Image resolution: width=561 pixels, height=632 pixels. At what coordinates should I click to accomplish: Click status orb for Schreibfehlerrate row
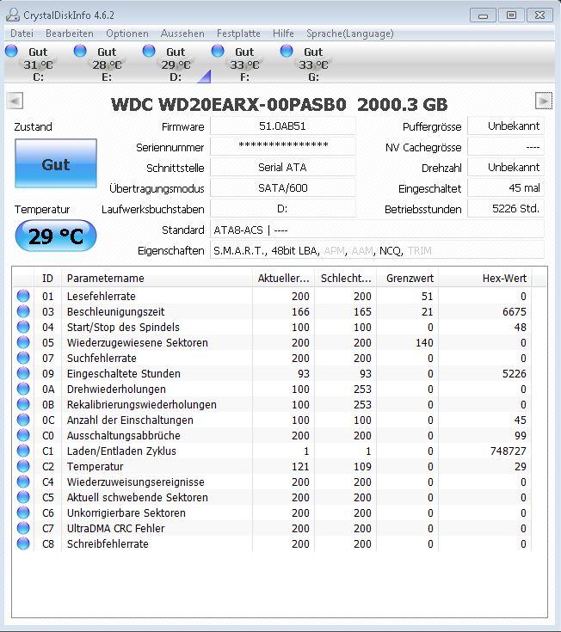[x=23, y=543]
